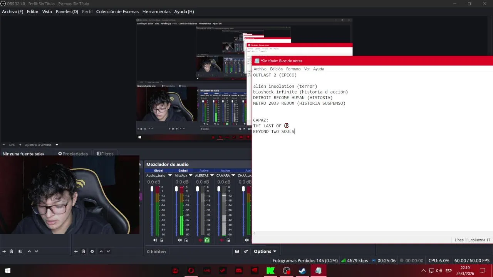Image resolution: width=493 pixels, height=277 pixels.
Task: Click Notepad horizontal scrollbar left arrow
Action: (255, 233)
